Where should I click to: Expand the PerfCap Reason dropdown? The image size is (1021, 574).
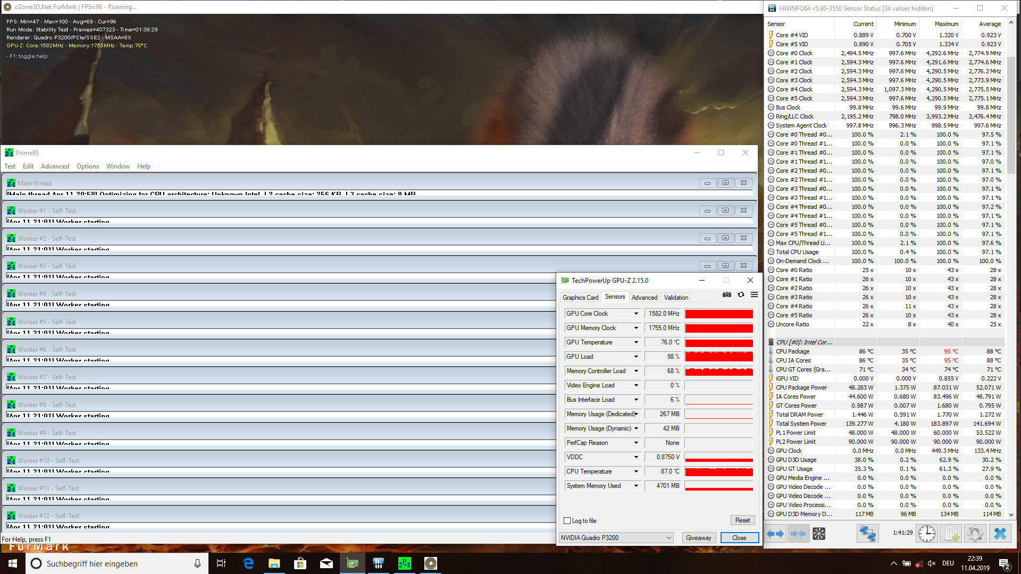(635, 443)
